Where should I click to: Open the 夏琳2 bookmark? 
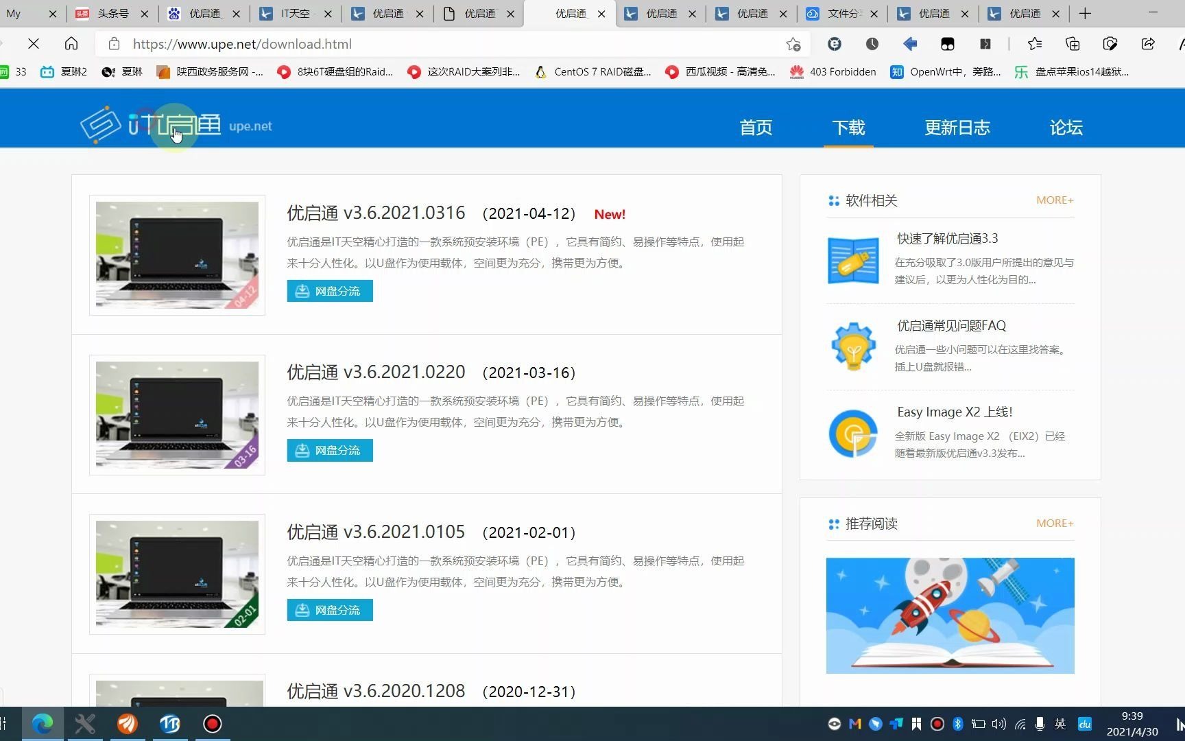coord(64,72)
